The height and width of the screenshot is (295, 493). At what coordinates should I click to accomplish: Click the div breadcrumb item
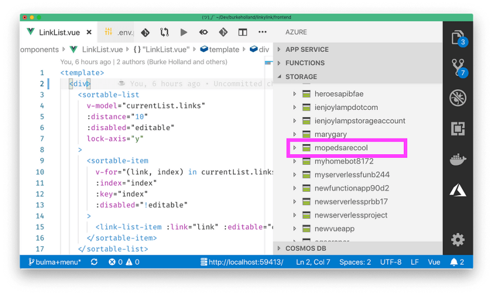point(260,49)
